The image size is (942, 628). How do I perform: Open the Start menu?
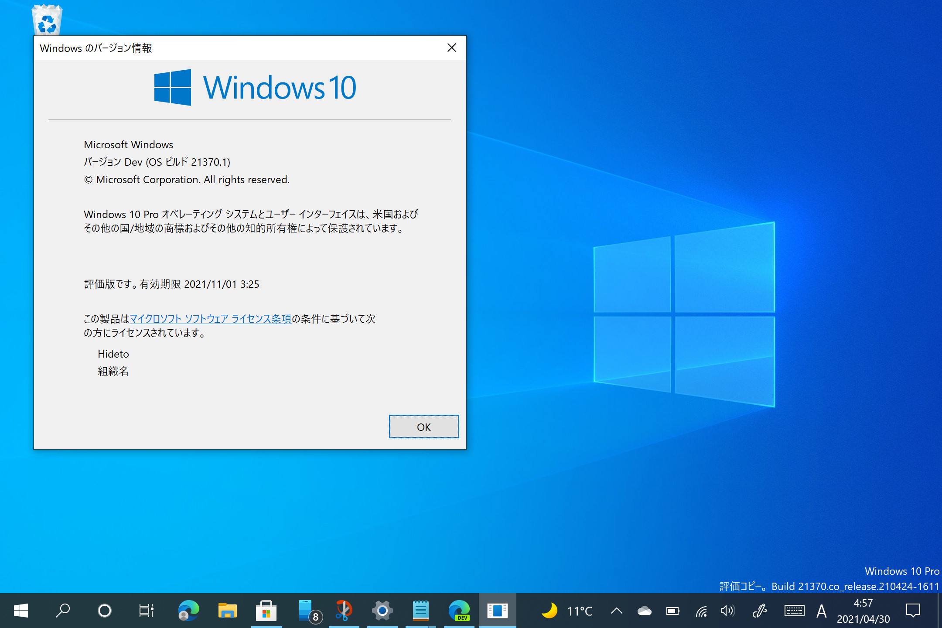pos(21,611)
